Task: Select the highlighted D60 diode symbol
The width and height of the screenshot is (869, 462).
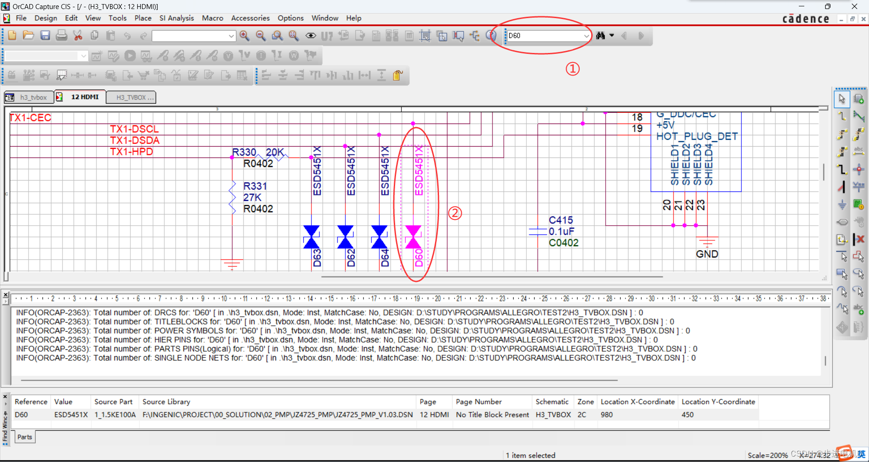Action: [413, 238]
